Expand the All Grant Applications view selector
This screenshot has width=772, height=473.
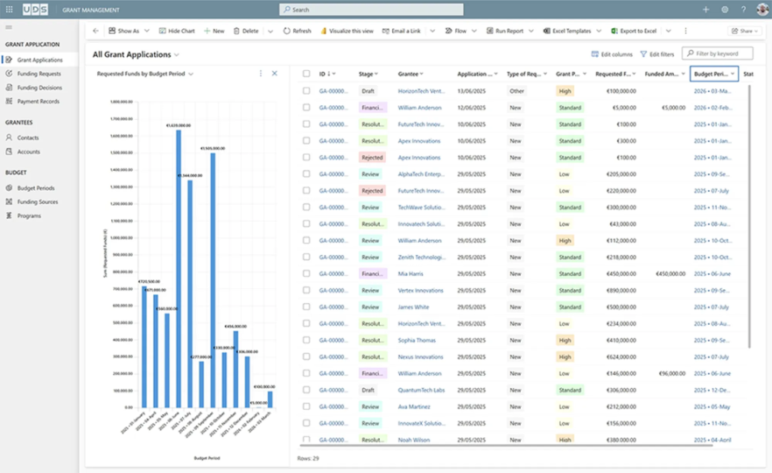pyautogui.click(x=177, y=54)
